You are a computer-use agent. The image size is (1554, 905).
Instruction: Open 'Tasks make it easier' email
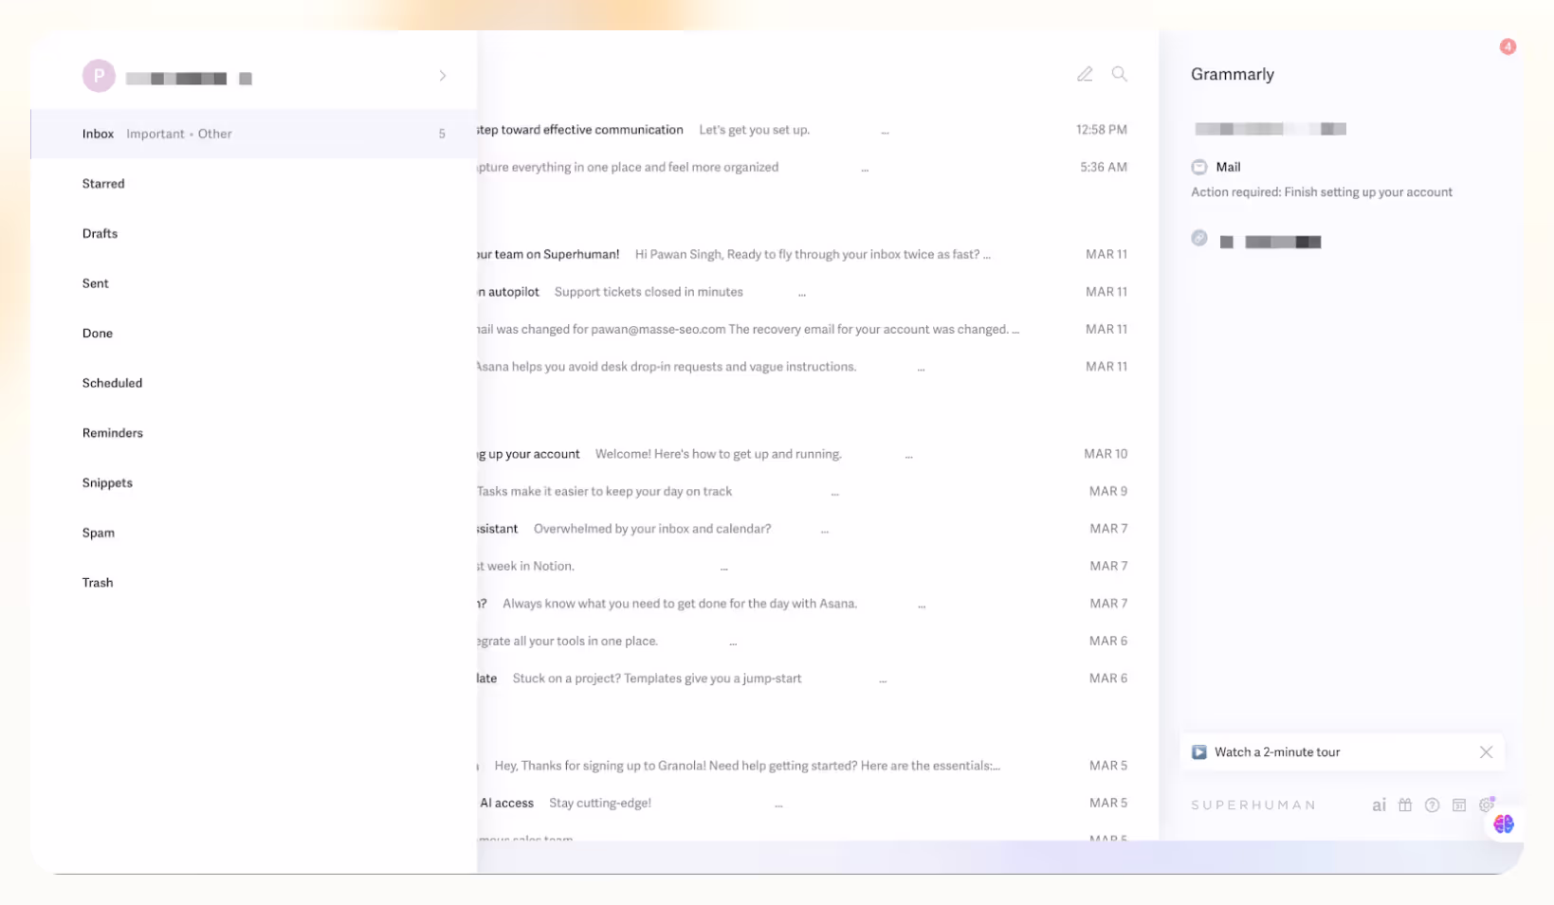click(802, 491)
